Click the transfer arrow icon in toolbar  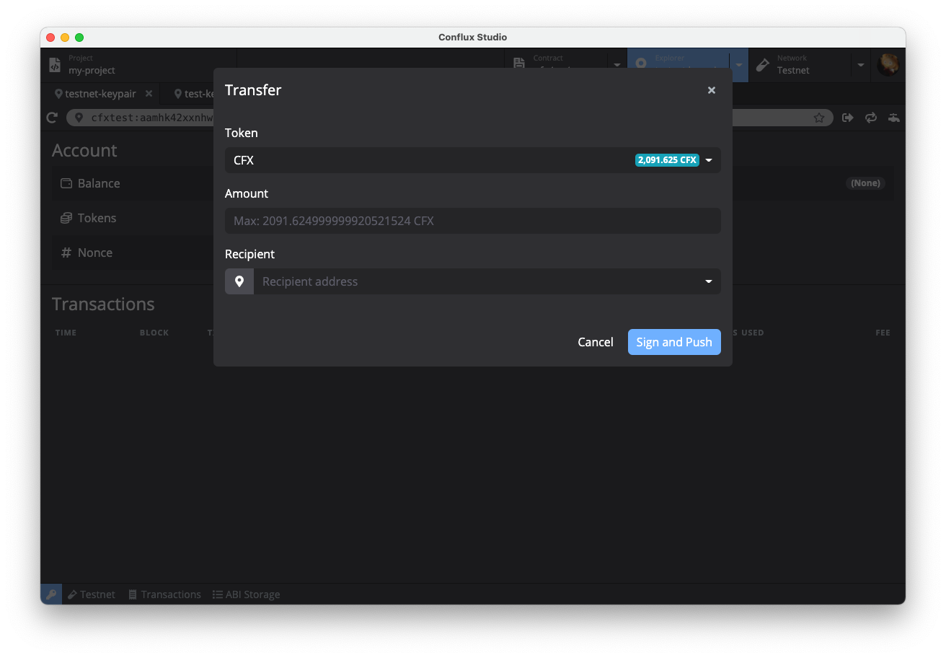coord(848,118)
